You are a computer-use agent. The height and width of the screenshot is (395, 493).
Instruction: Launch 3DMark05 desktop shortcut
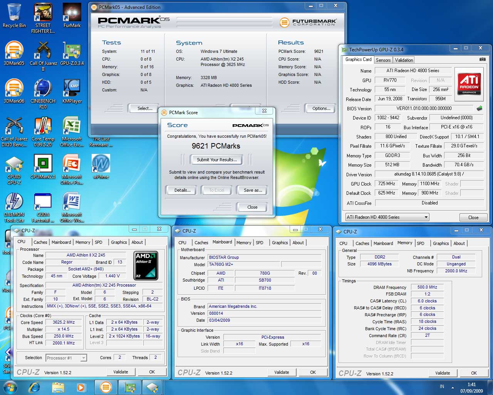click(x=14, y=53)
